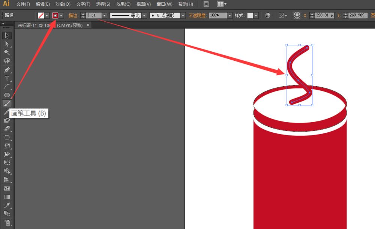The width and height of the screenshot is (375, 229).
Task: Select the Eyedropper tool
Action: [x=7, y=205]
